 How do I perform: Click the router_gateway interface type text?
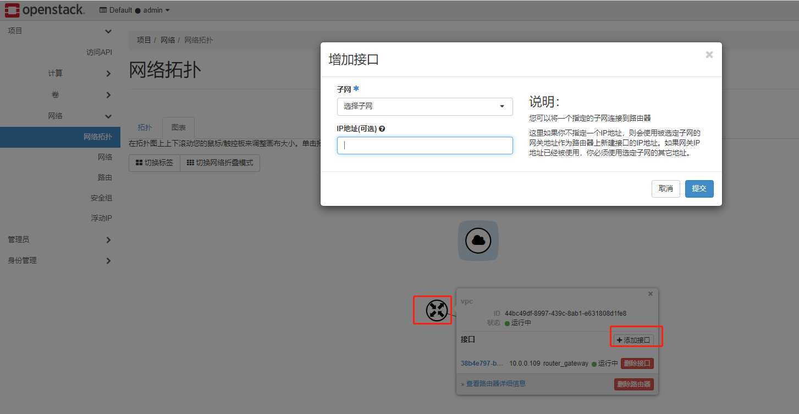pos(566,363)
